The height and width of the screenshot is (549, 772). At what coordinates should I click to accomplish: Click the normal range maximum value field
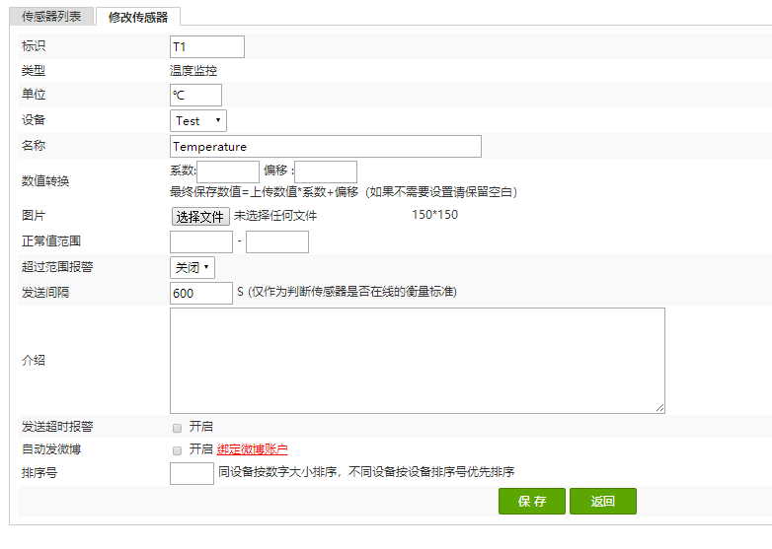[x=277, y=241]
